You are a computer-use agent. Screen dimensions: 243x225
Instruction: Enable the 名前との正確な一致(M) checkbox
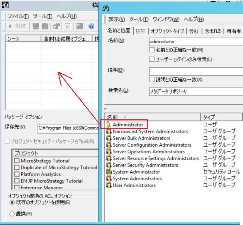click(x=152, y=50)
